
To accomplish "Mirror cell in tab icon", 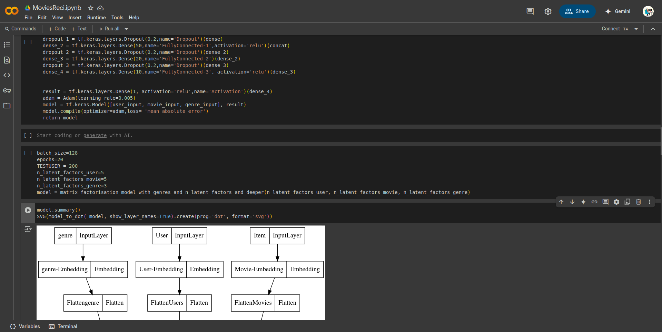I will click(628, 202).
